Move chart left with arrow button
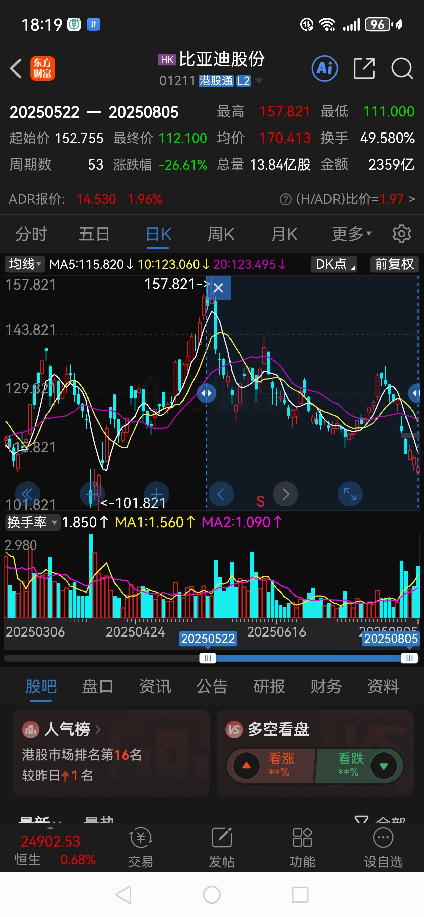Image resolution: width=424 pixels, height=917 pixels. (x=221, y=494)
